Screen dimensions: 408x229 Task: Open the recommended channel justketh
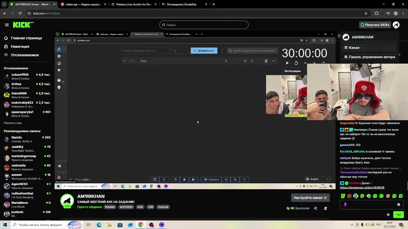[x=27, y=214]
